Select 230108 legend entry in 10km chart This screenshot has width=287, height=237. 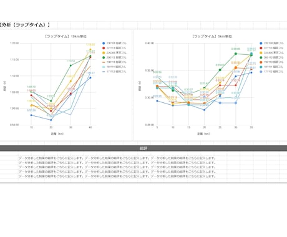[x=114, y=43]
